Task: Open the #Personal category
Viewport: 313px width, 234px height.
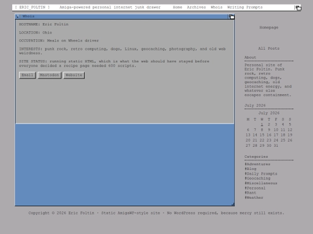Action: point(255,188)
